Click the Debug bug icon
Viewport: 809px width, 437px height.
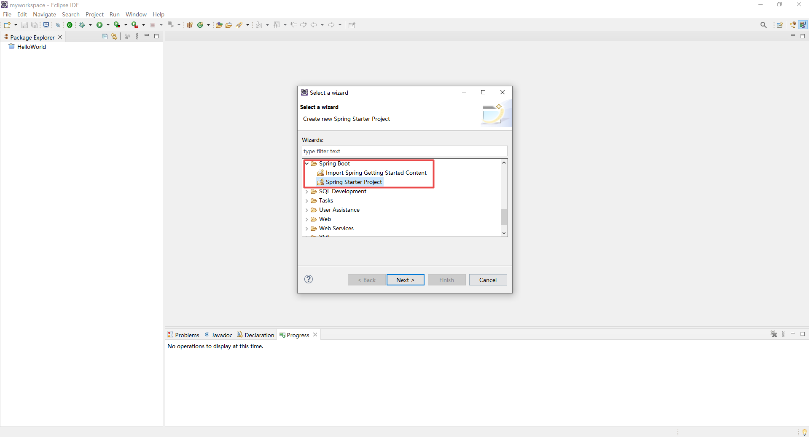(82, 25)
